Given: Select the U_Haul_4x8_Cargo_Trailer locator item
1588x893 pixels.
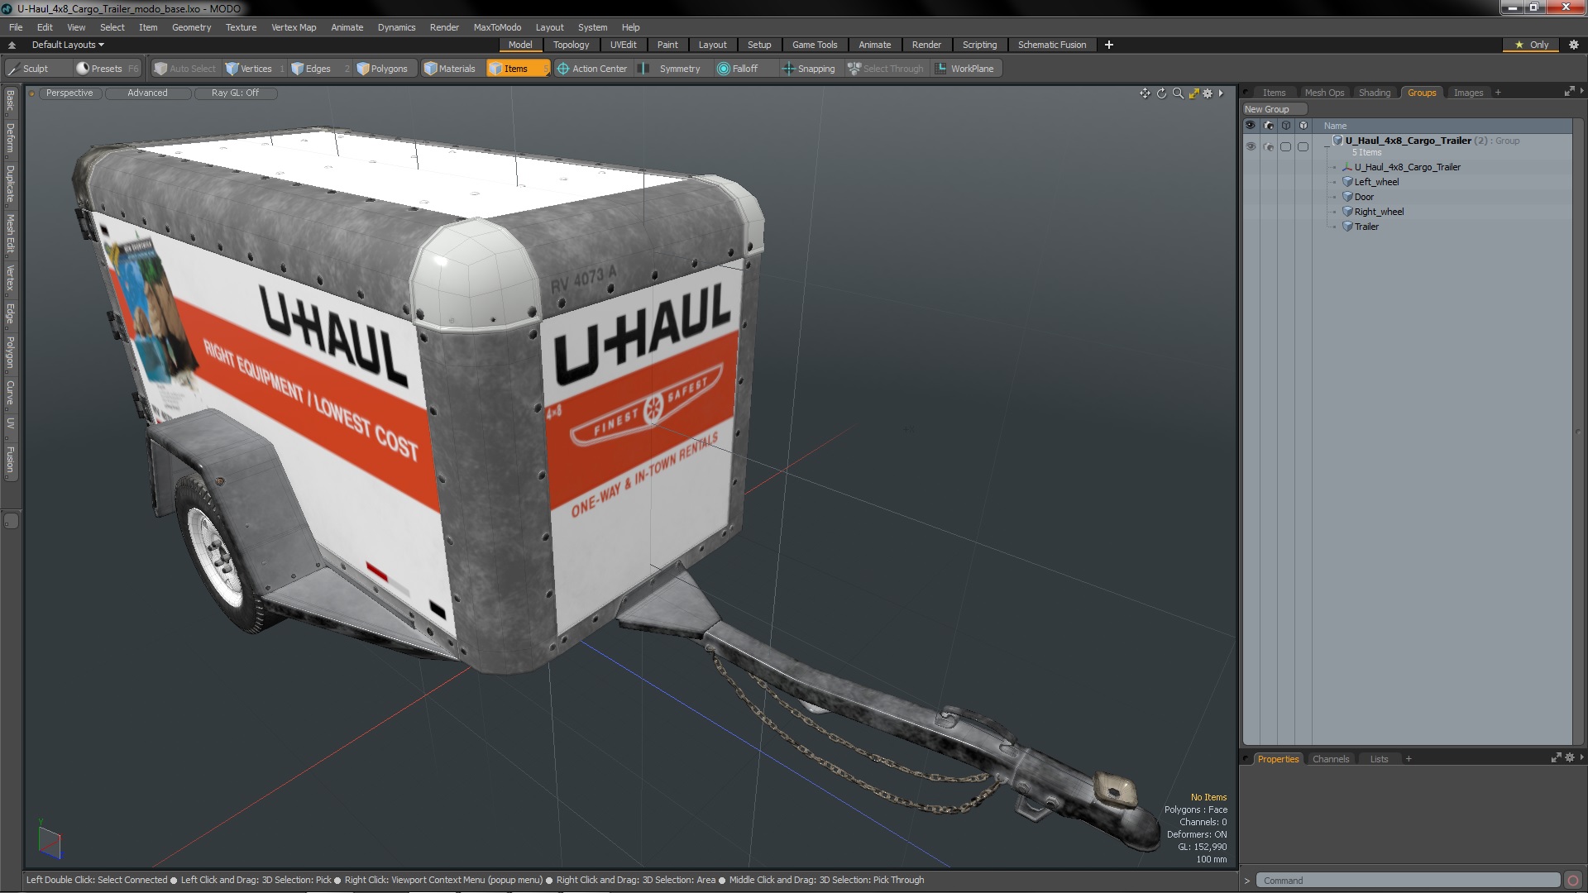Looking at the screenshot, I should [x=1407, y=167].
